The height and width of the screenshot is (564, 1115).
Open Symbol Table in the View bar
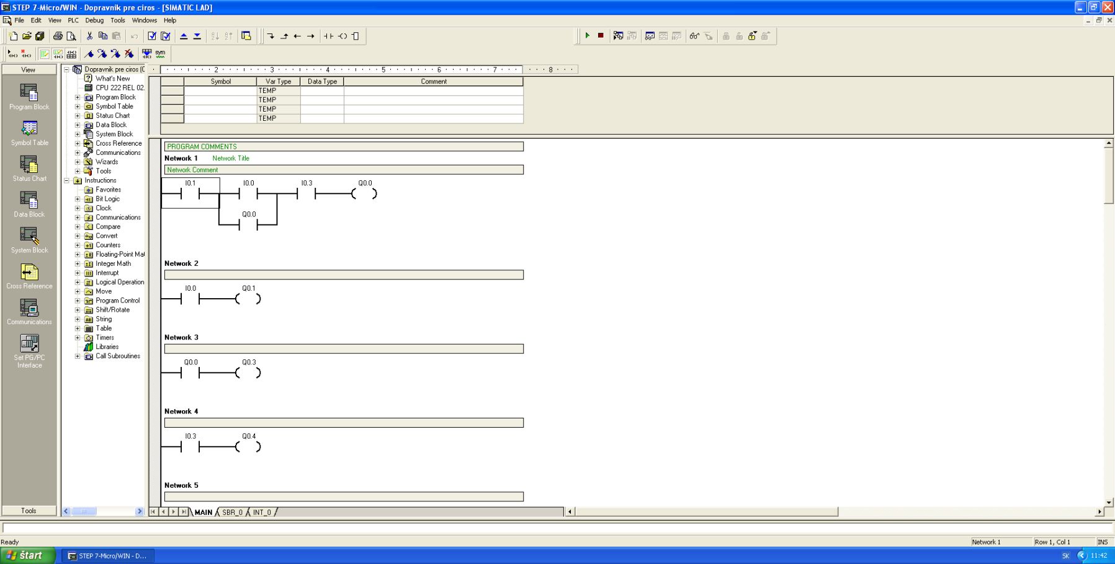tap(29, 133)
